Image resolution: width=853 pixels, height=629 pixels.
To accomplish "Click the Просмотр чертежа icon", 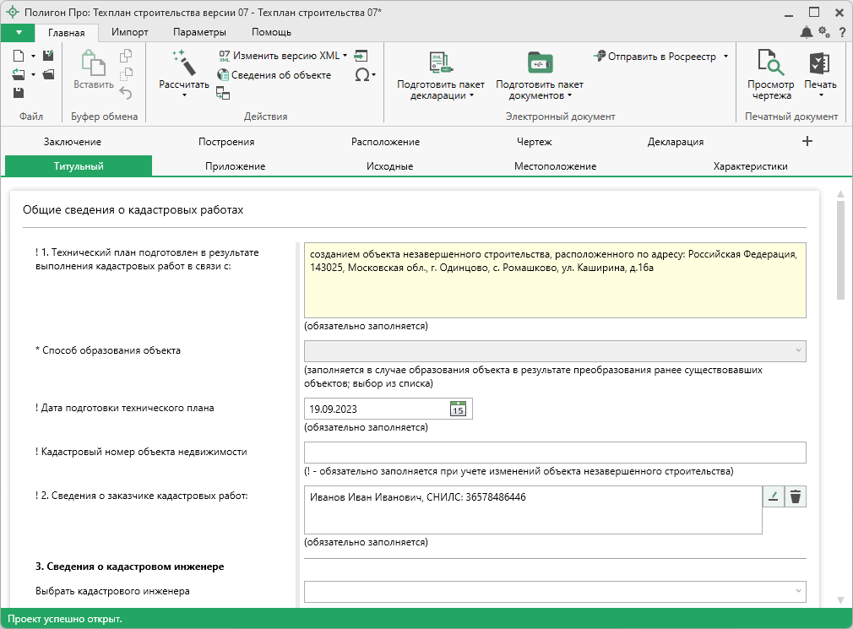I will [770, 63].
